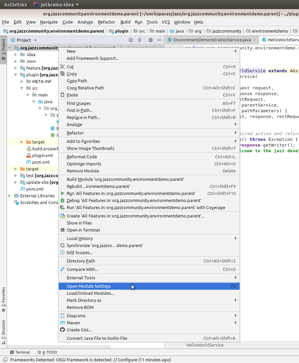Open Mark Directory as submenu

149,300
